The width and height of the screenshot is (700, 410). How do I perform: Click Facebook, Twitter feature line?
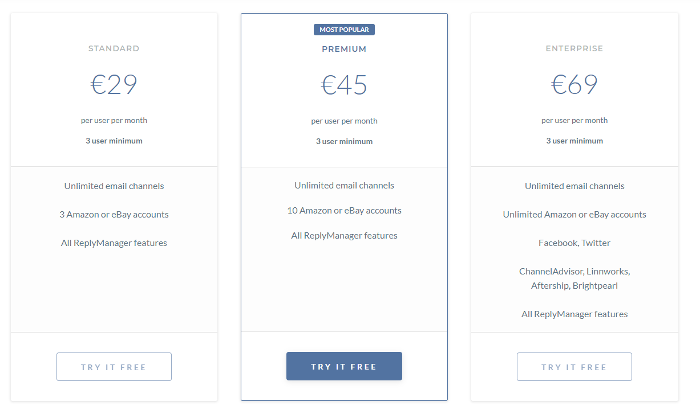574,243
